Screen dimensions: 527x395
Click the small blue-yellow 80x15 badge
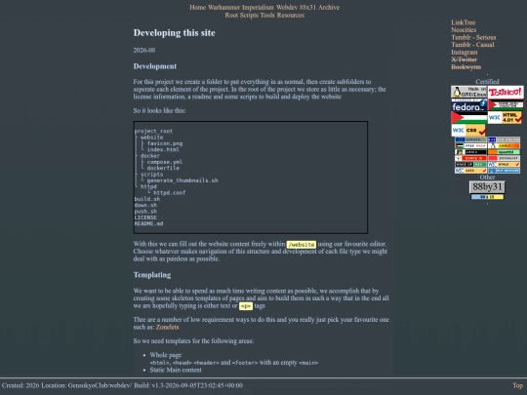click(487, 197)
